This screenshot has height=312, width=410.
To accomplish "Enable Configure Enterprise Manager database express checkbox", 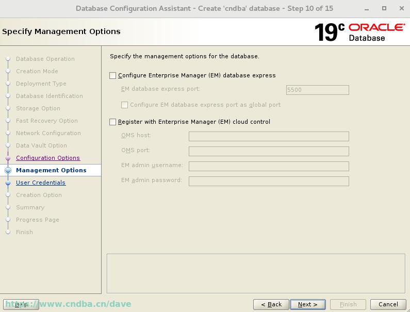I will (113, 76).
